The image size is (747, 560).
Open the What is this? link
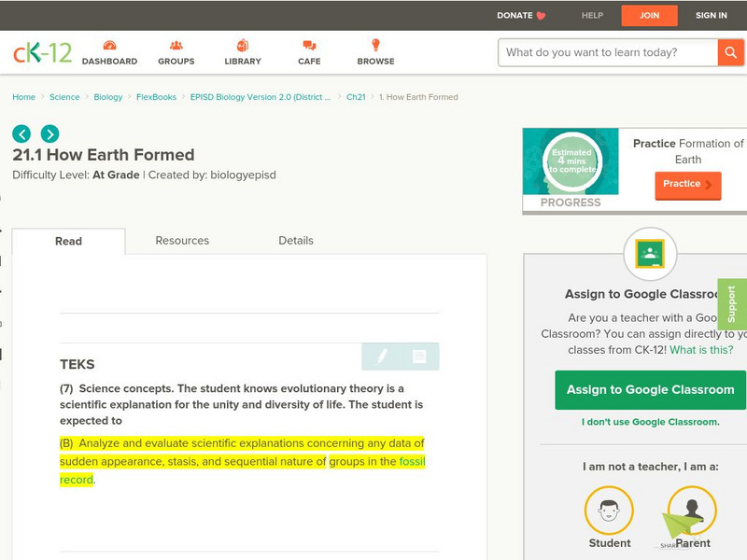click(x=701, y=350)
